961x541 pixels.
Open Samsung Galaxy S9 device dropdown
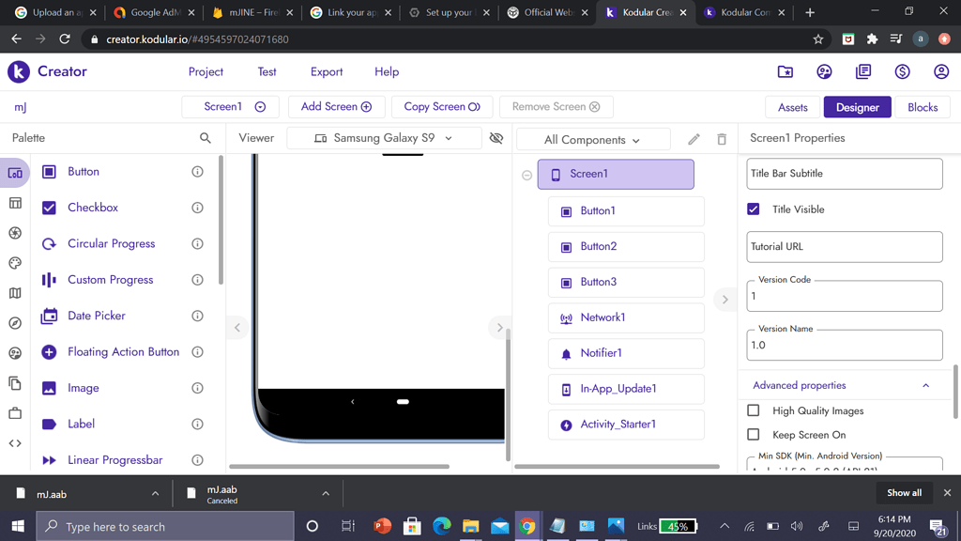click(x=384, y=138)
